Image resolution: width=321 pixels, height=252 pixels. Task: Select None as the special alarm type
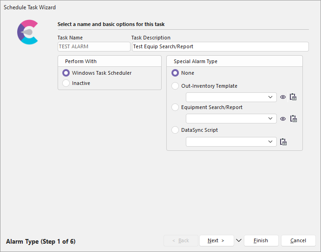pos(175,73)
